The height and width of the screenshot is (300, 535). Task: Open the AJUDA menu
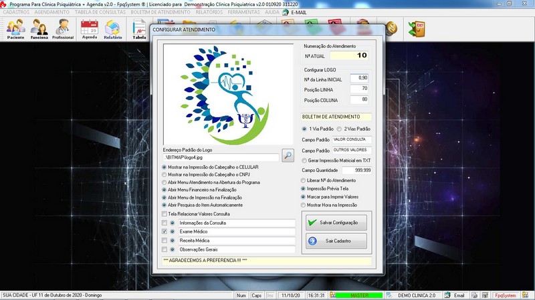pyautogui.click(x=272, y=12)
